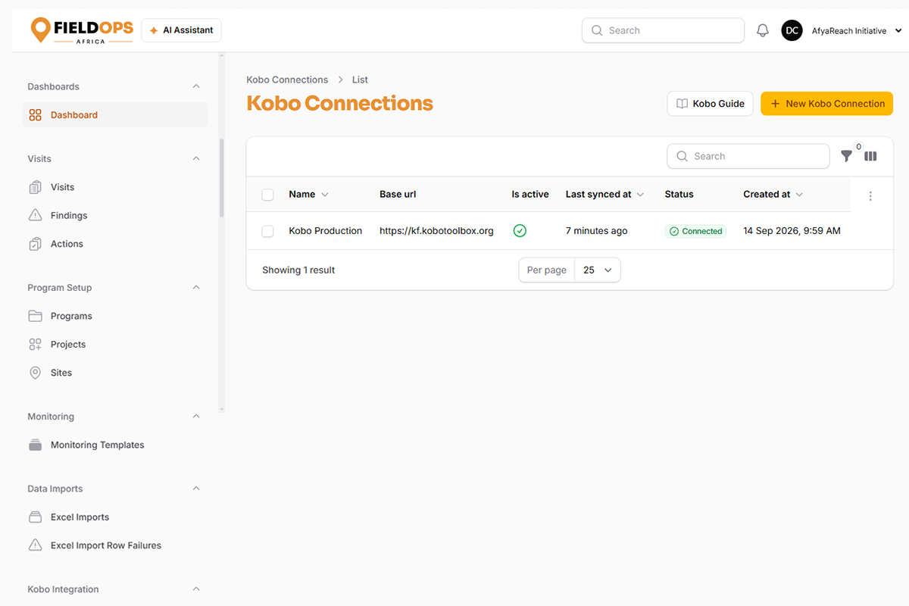909x606 pixels.
Task: Collapse the Kobo Integration sidebar group
Action: pyautogui.click(x=196, y=589)
